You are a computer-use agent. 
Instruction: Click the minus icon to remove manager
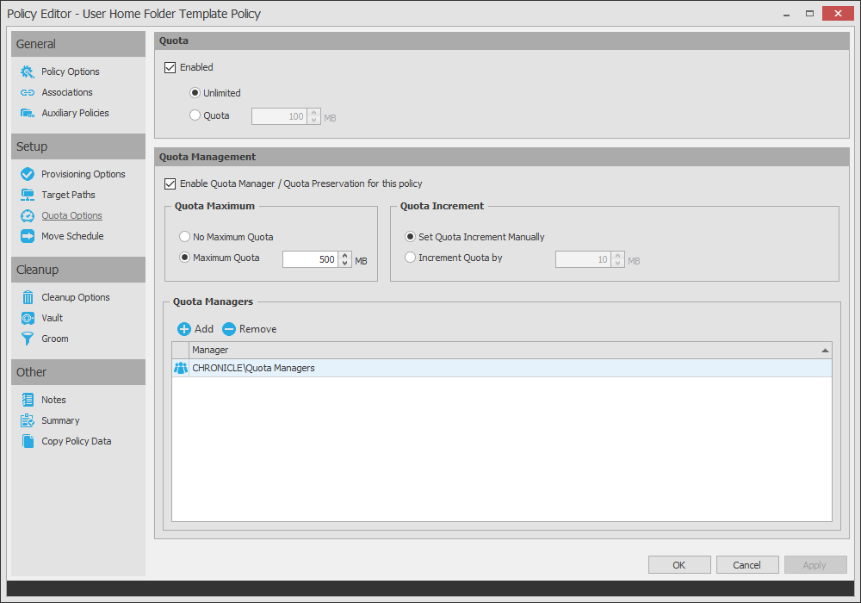pos(229,329)
